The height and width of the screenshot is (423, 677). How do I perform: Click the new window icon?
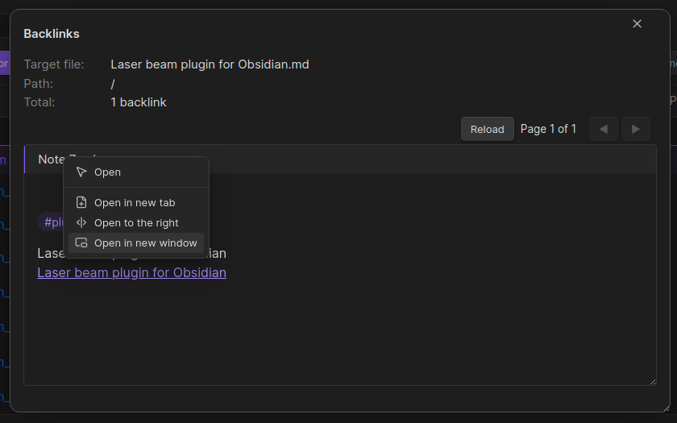pos(81,243)
